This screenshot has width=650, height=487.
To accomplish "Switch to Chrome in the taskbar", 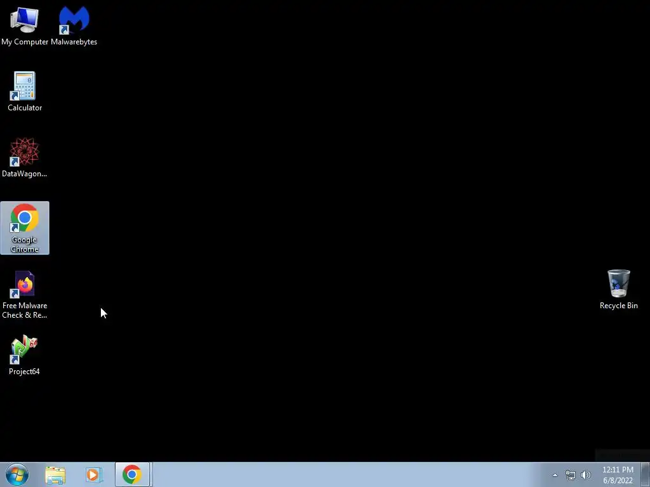I will point(132,474).
